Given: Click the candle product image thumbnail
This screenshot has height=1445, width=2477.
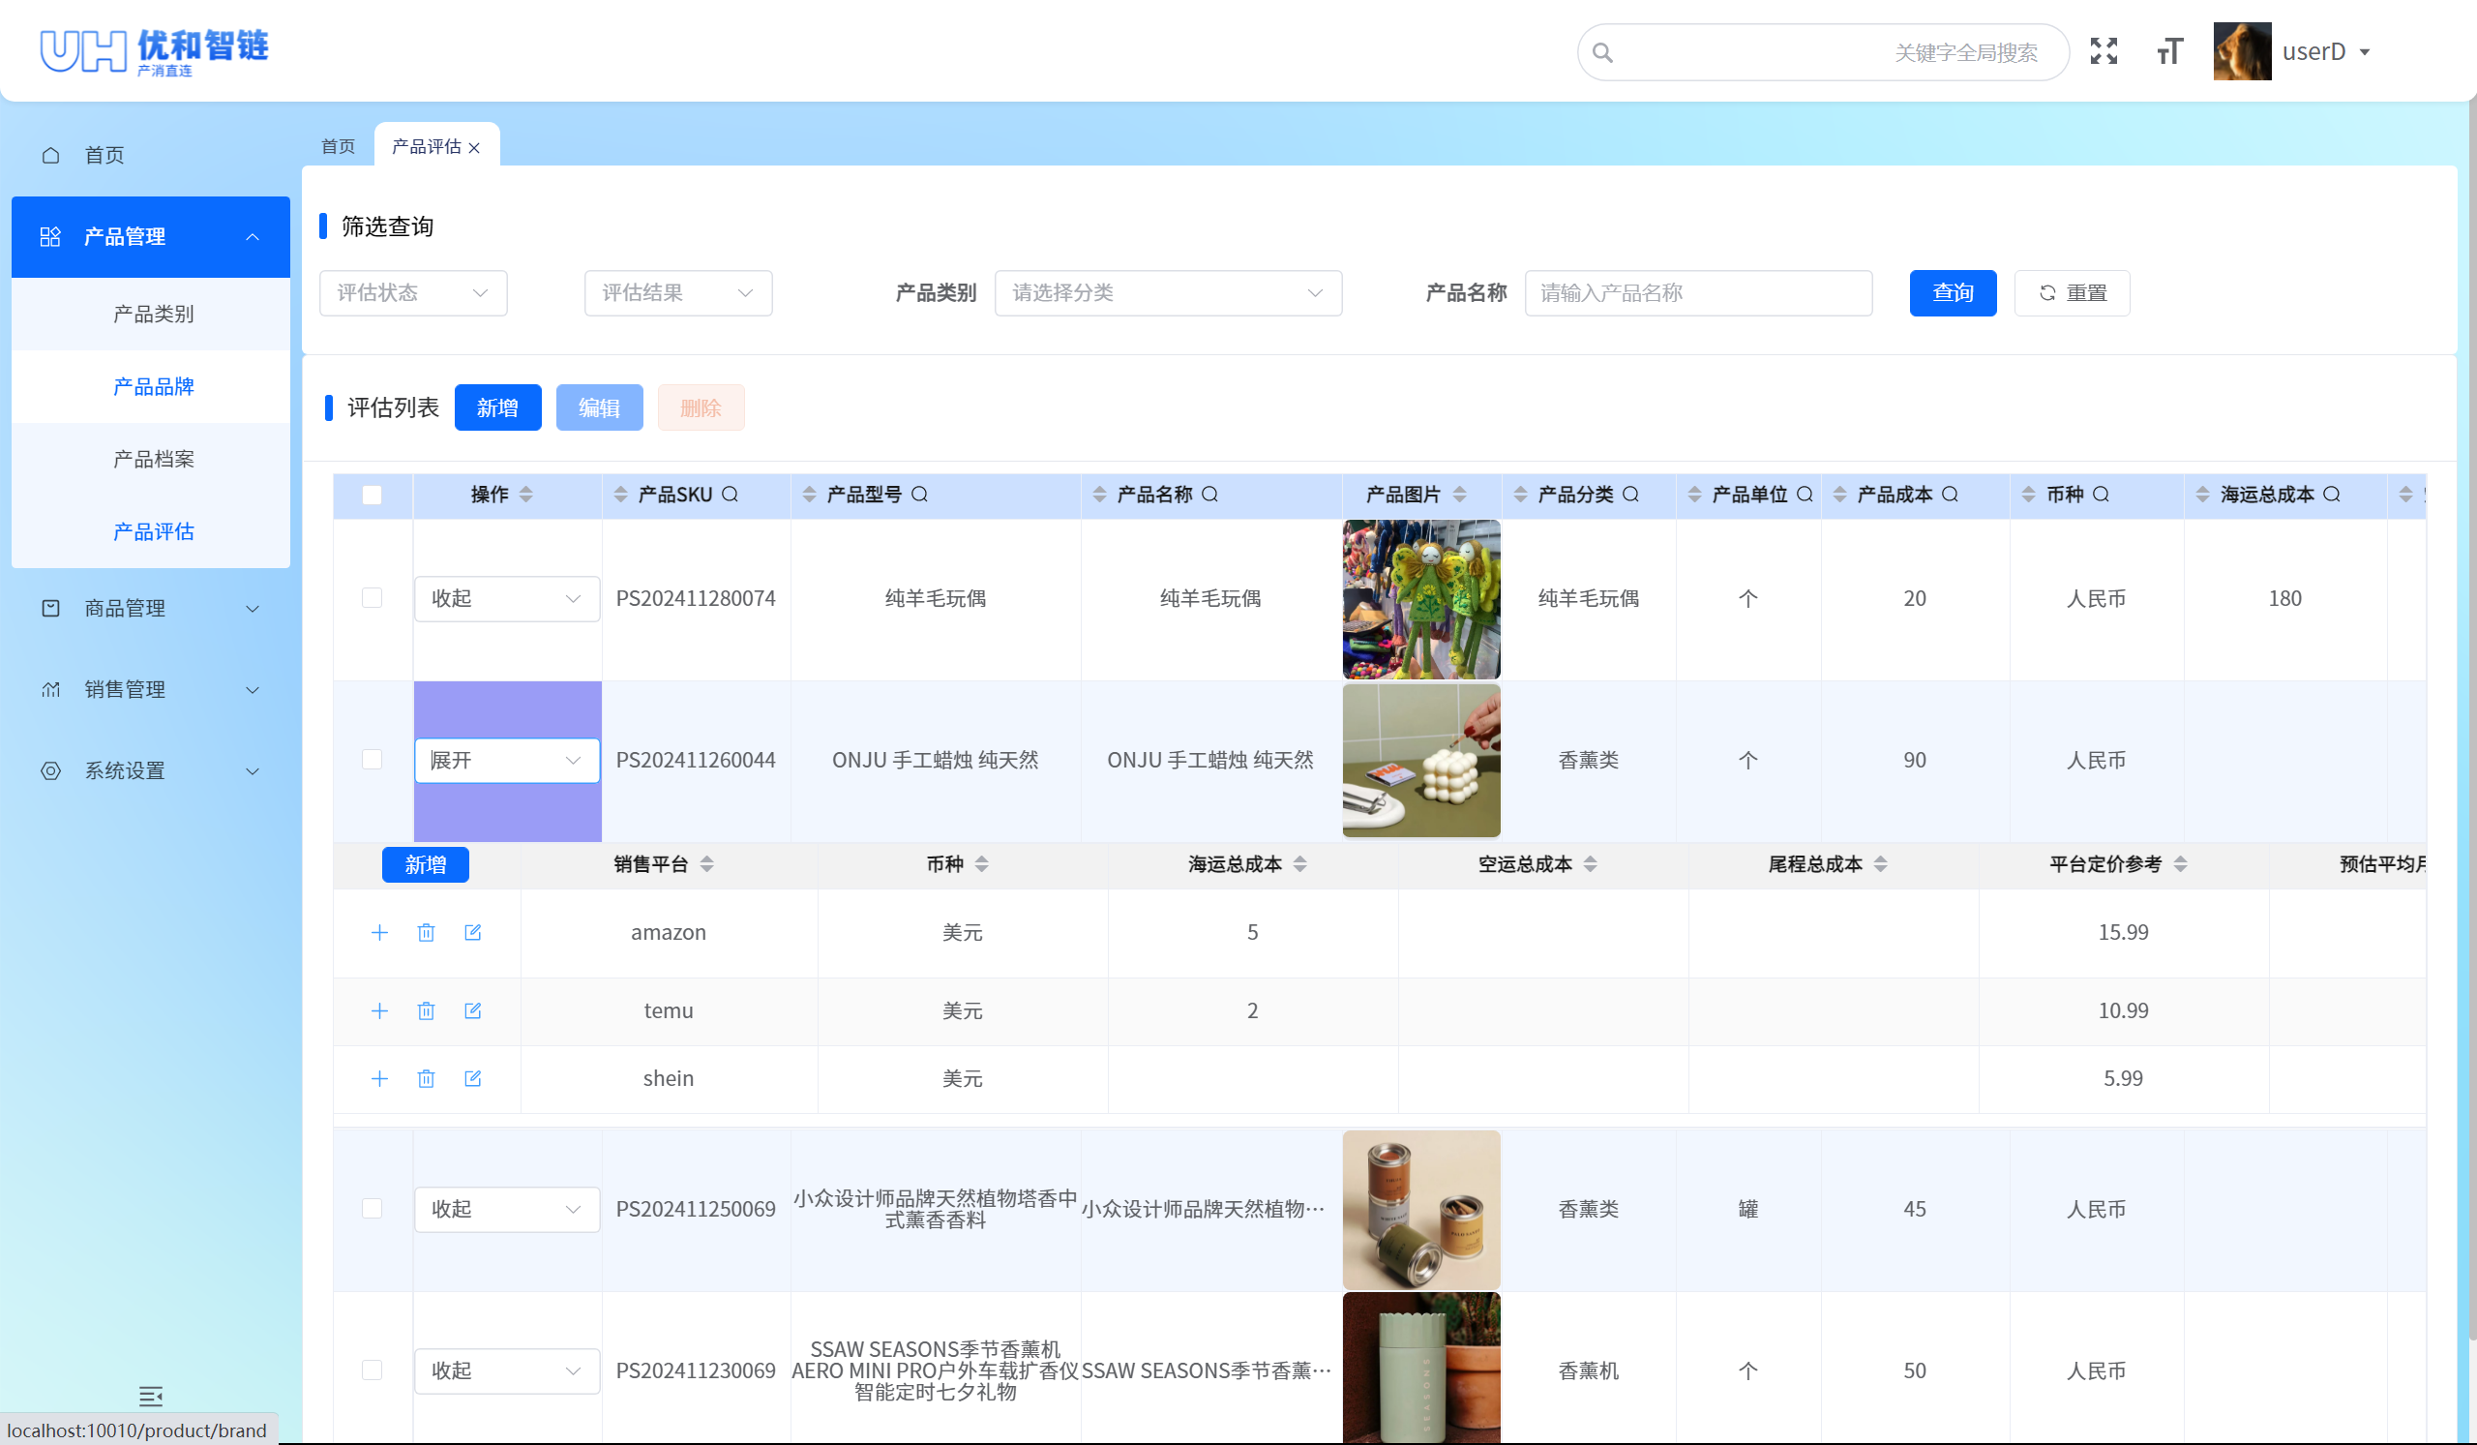Looking at the screenshot, I should click(1421, 760).
